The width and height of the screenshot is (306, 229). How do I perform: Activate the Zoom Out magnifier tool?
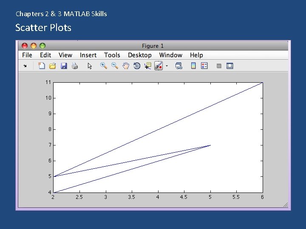pos(115,66)
